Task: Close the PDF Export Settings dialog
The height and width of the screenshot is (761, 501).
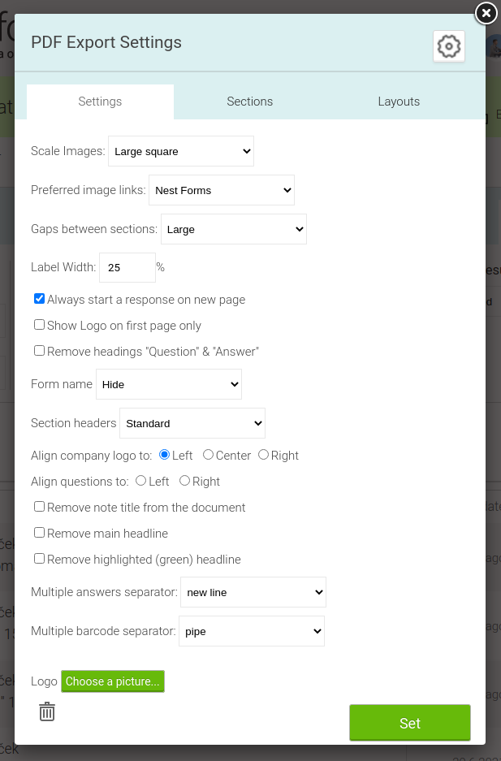Action: [486, 13]
